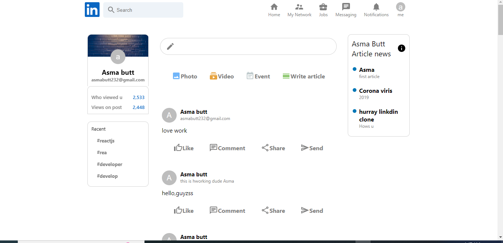This screenshot has height=243, width=503.
Task: Click the LinkedIn logo icon
Action: click(92, 10)
